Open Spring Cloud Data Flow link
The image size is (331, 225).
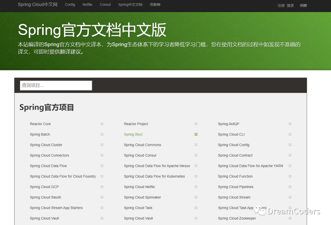(x=48, y=166)
